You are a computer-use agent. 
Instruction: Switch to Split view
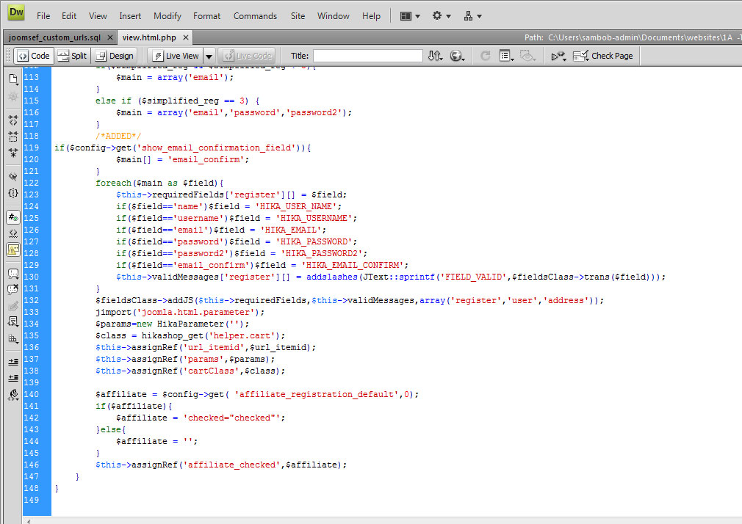point(72,56)
